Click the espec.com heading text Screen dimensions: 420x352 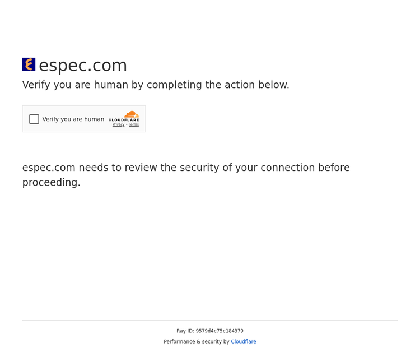click(x=83, y=65)
